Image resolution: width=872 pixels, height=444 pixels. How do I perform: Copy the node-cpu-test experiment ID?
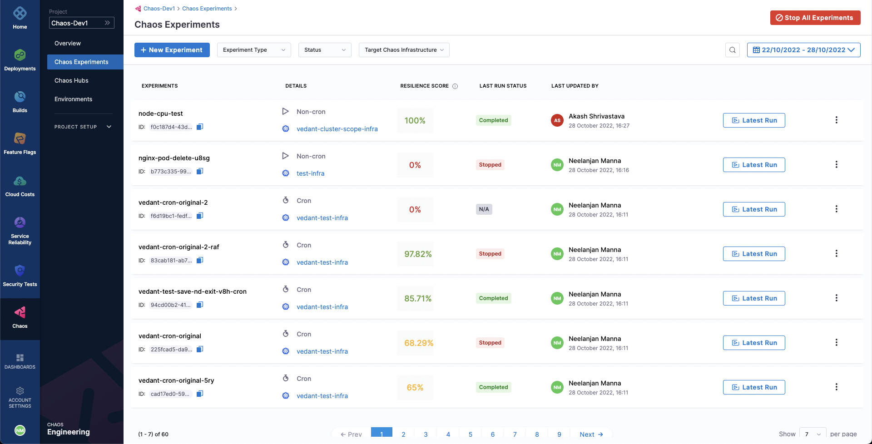point(200,127)
